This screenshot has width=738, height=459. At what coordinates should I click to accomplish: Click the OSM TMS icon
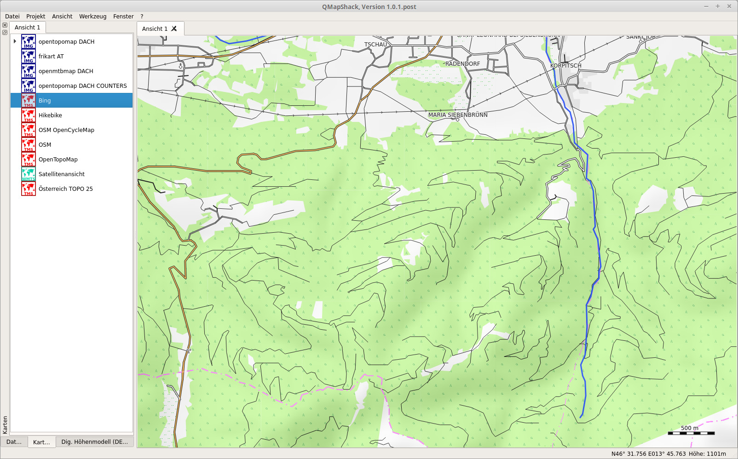(x=29, y=144)
